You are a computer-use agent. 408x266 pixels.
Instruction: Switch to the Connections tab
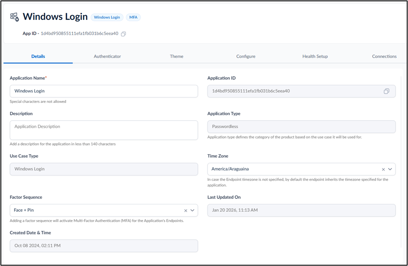click(x=384, y=56)
